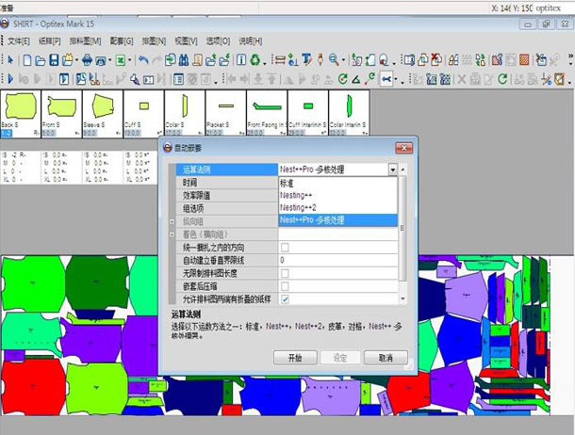Click the folder with lightning icon
This screenshot has width=575, height=435.
coord(224,60)
